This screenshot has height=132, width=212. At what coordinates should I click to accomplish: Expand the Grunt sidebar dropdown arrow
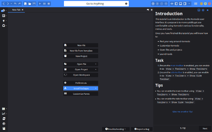[6, 21]
